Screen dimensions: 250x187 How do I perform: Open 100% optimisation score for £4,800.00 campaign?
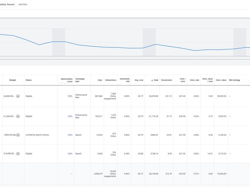point(70,96)
